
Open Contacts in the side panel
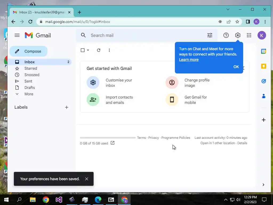(x=264, y=96)
